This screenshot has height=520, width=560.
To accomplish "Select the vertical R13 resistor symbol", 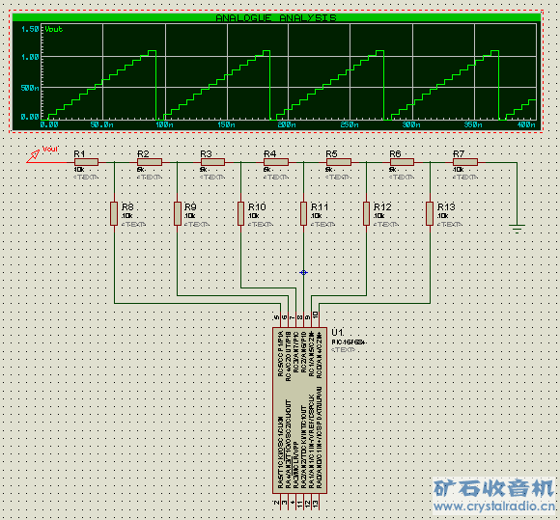I will pos(430,214).
